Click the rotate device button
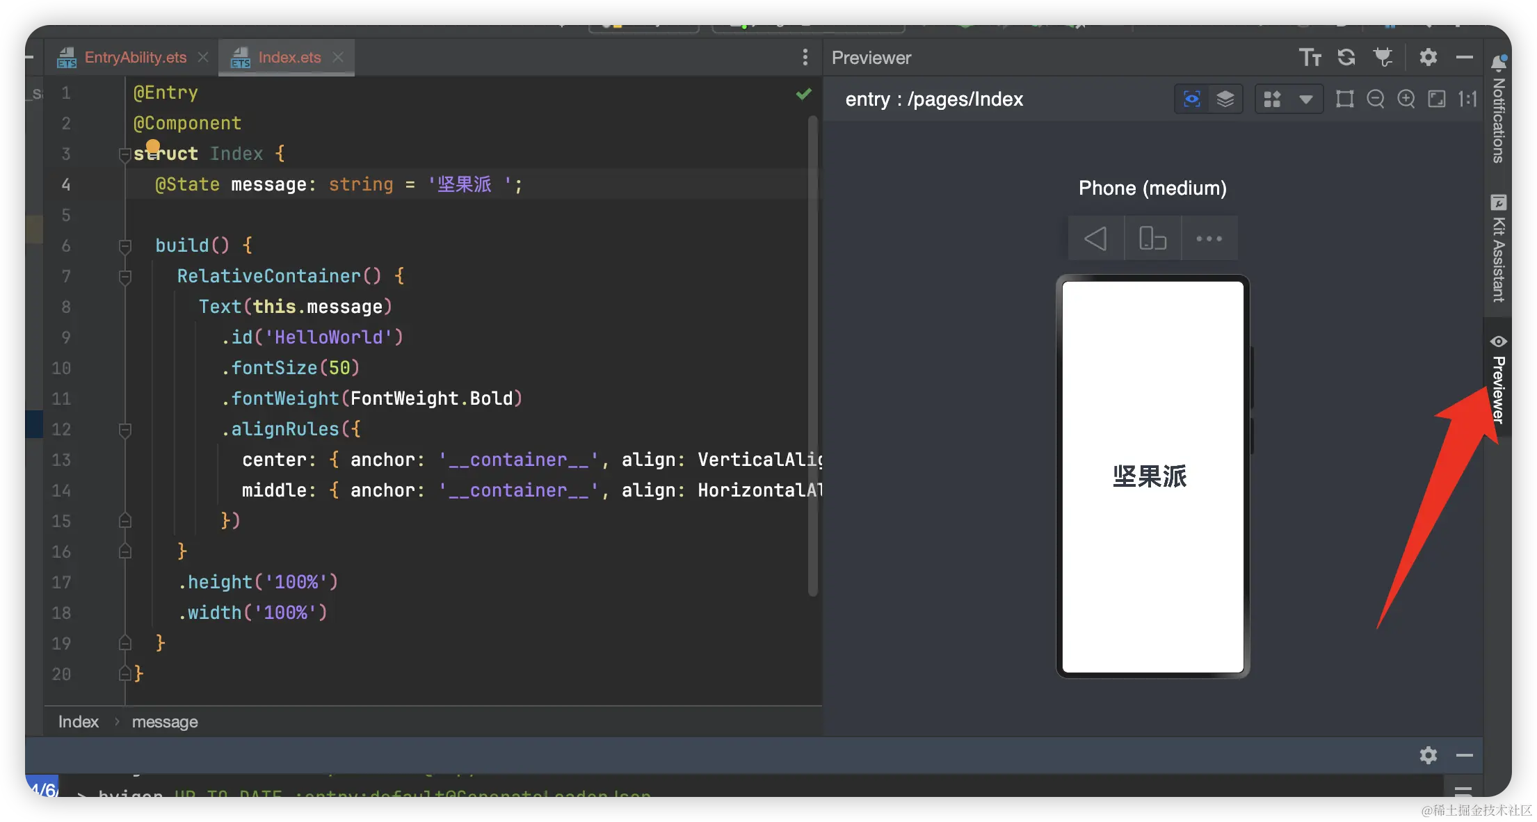The height and width of the screenshot is (822, 1537). 1152,239
